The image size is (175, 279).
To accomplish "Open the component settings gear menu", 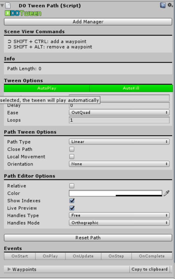I will click(170, 5).
